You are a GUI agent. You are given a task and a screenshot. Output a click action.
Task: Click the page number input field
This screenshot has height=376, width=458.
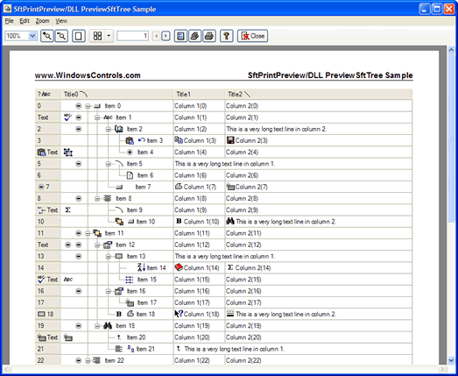coord(132,36)
